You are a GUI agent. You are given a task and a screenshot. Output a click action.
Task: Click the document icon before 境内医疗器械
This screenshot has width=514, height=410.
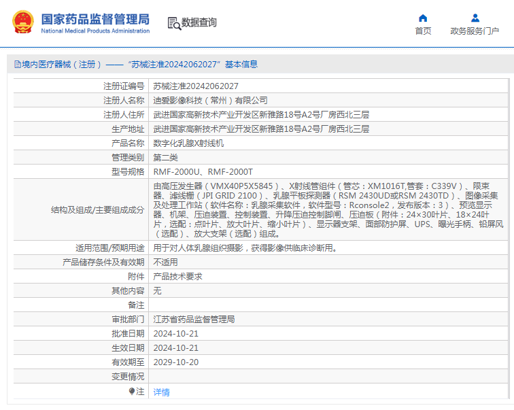[x=18, y=64]
